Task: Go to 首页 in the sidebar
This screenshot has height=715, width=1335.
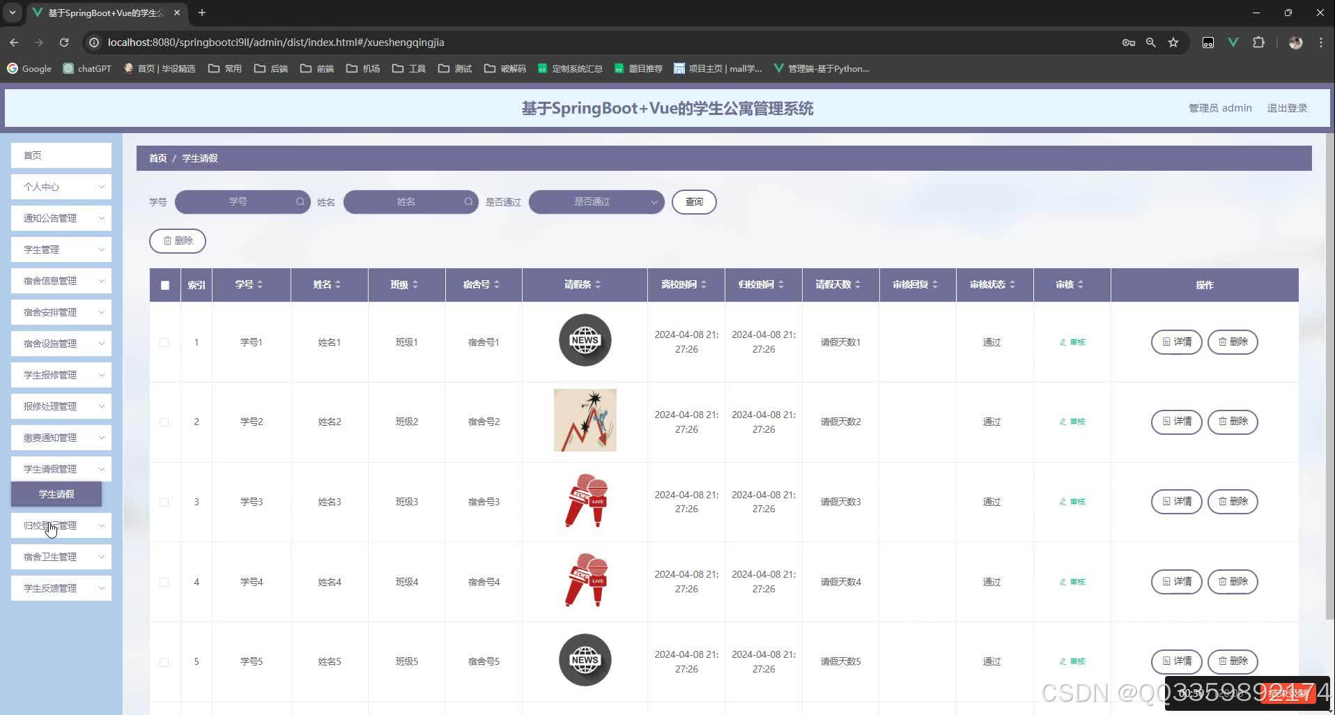Action: (x=61, y=155)
